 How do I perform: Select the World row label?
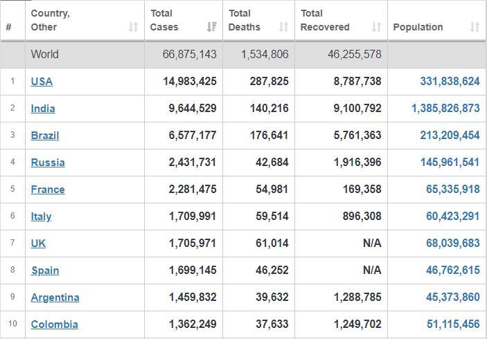(x=45, y=54)
